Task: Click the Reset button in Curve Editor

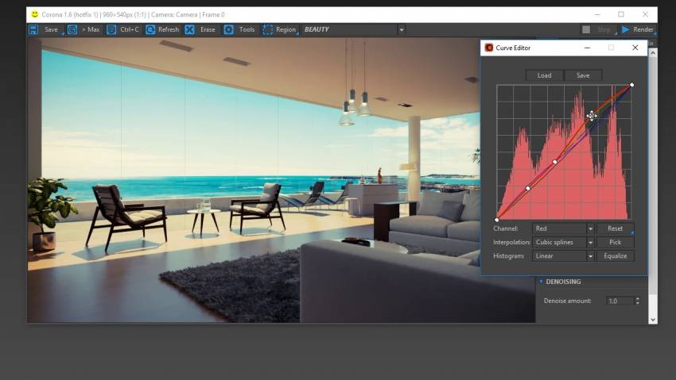Action: 616,228
